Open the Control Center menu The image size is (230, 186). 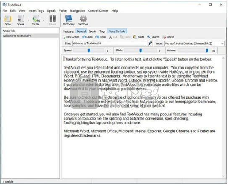pos(98,11)
